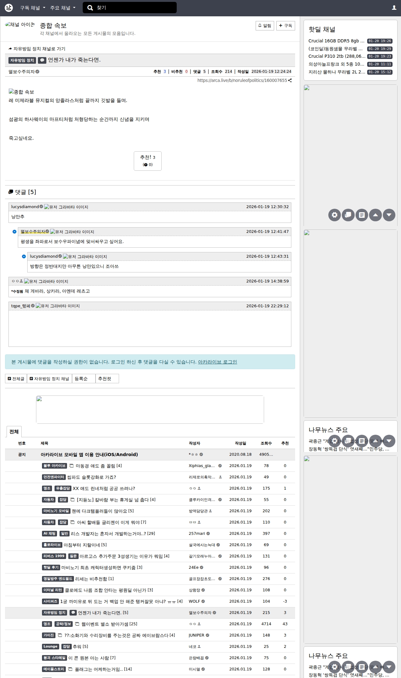Open post 씹파도 슬롯강화로 가죠?

coord(91,477)
